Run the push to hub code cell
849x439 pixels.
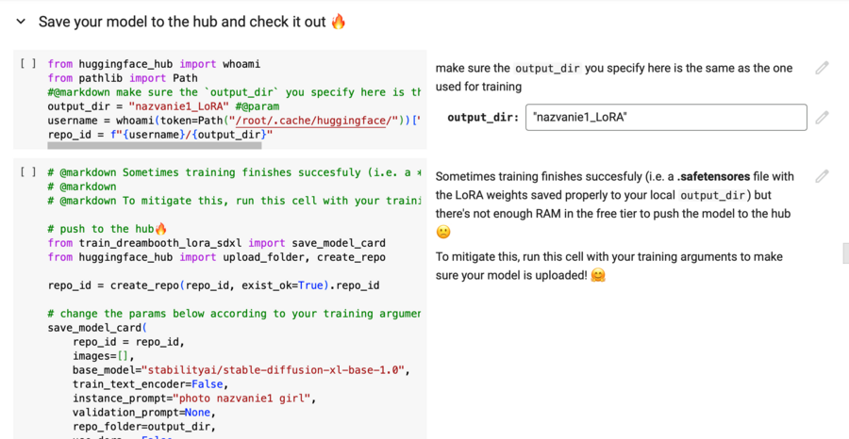click(28, 173)
